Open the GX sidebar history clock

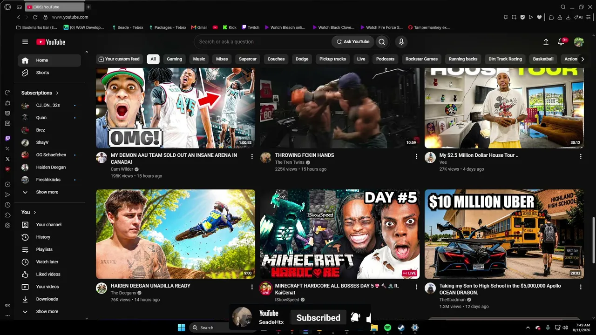(x=7, y=205)
